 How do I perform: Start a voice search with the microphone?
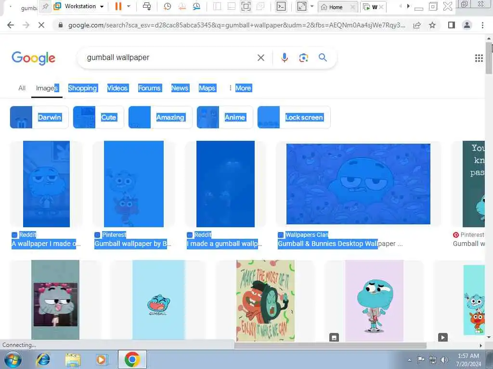pos(284,58)
